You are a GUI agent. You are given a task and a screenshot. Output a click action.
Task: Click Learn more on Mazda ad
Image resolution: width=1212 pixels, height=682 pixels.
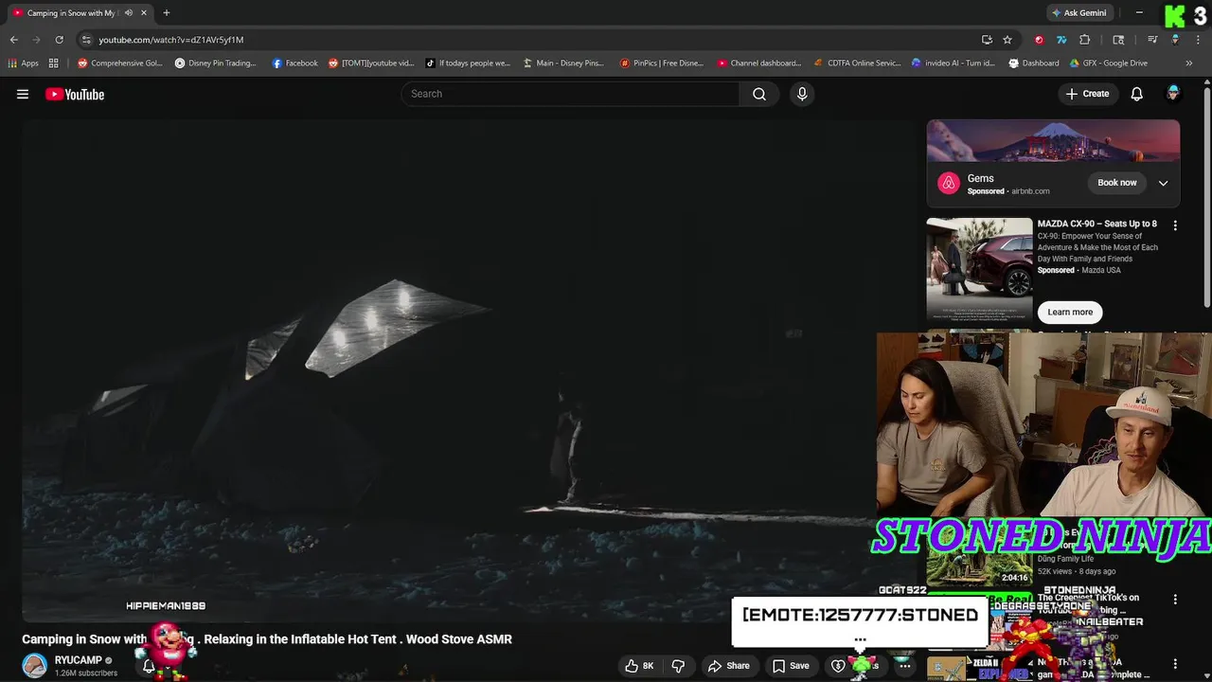(1070, 312)
